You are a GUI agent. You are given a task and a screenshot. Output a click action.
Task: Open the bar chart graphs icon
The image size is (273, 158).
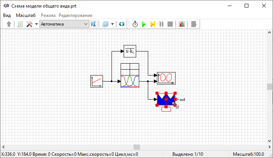(x=182, y=24)
